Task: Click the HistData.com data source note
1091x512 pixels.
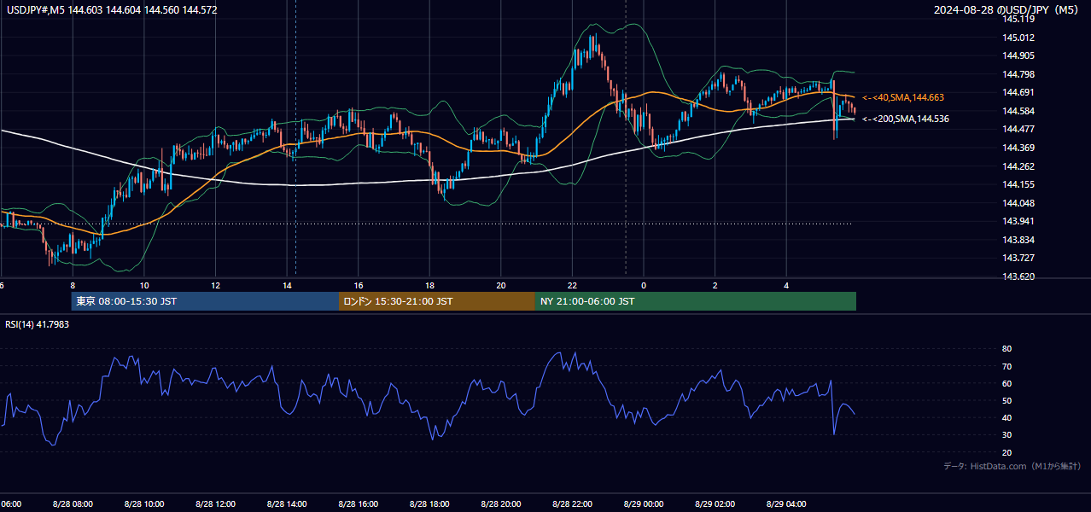Action: tap(1012, 466)
